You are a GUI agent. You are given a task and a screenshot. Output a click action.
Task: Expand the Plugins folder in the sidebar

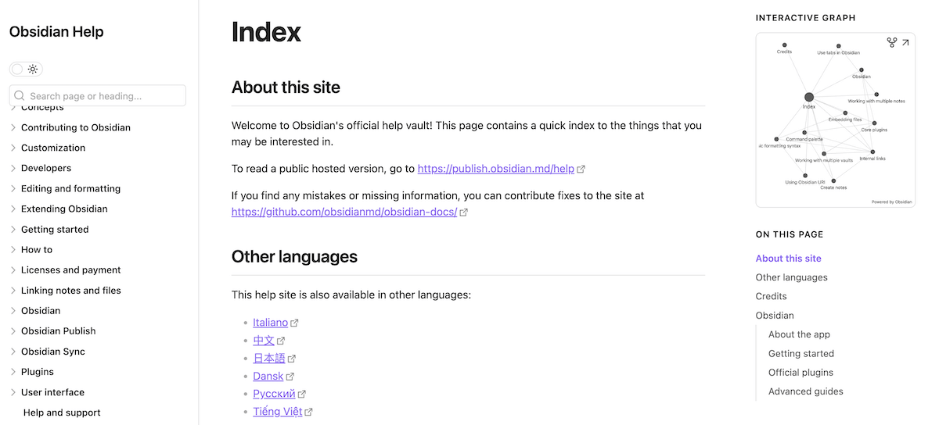tap(13, 372)
